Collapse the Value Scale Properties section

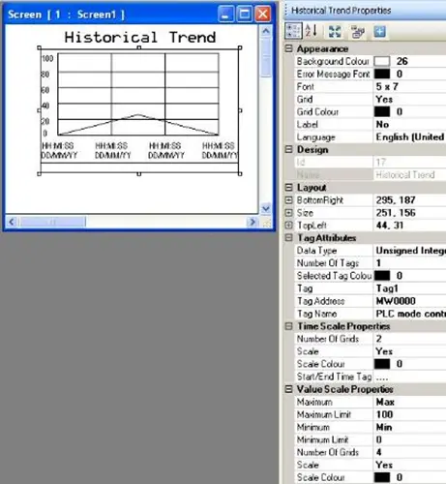[289, 389]
